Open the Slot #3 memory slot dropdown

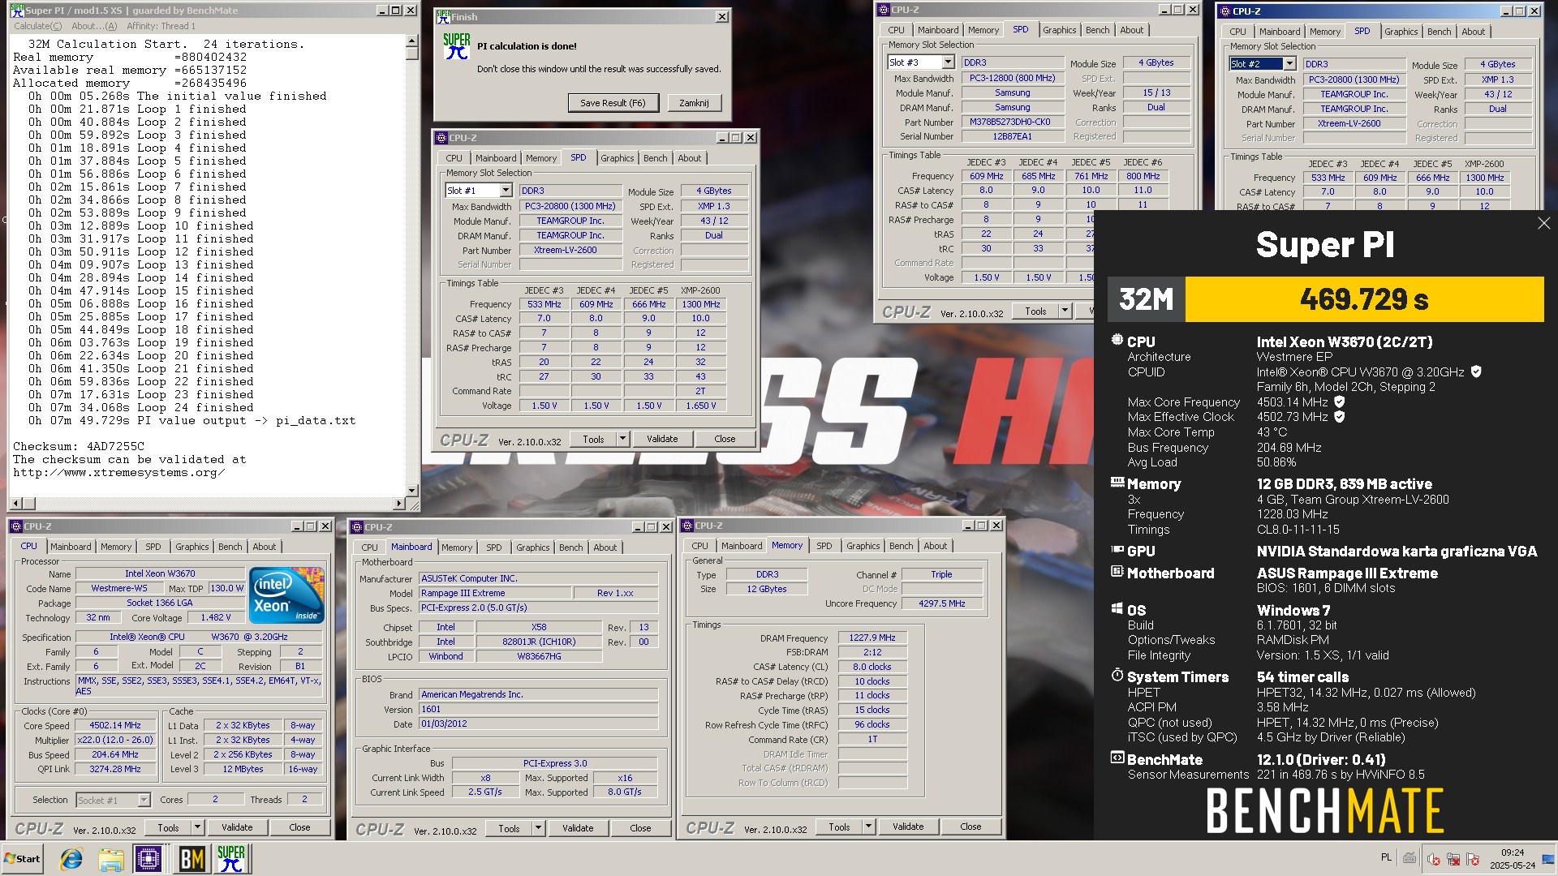(x=948, y=62)
